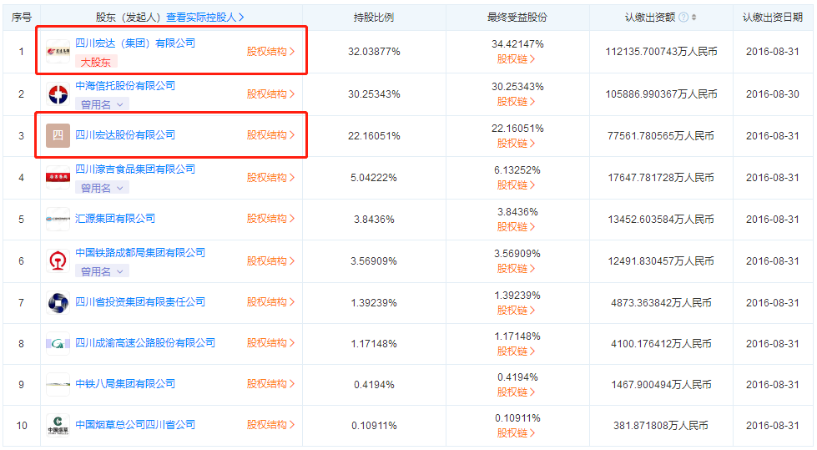View 股权链 for 22.16051% share

coord(516,144)
